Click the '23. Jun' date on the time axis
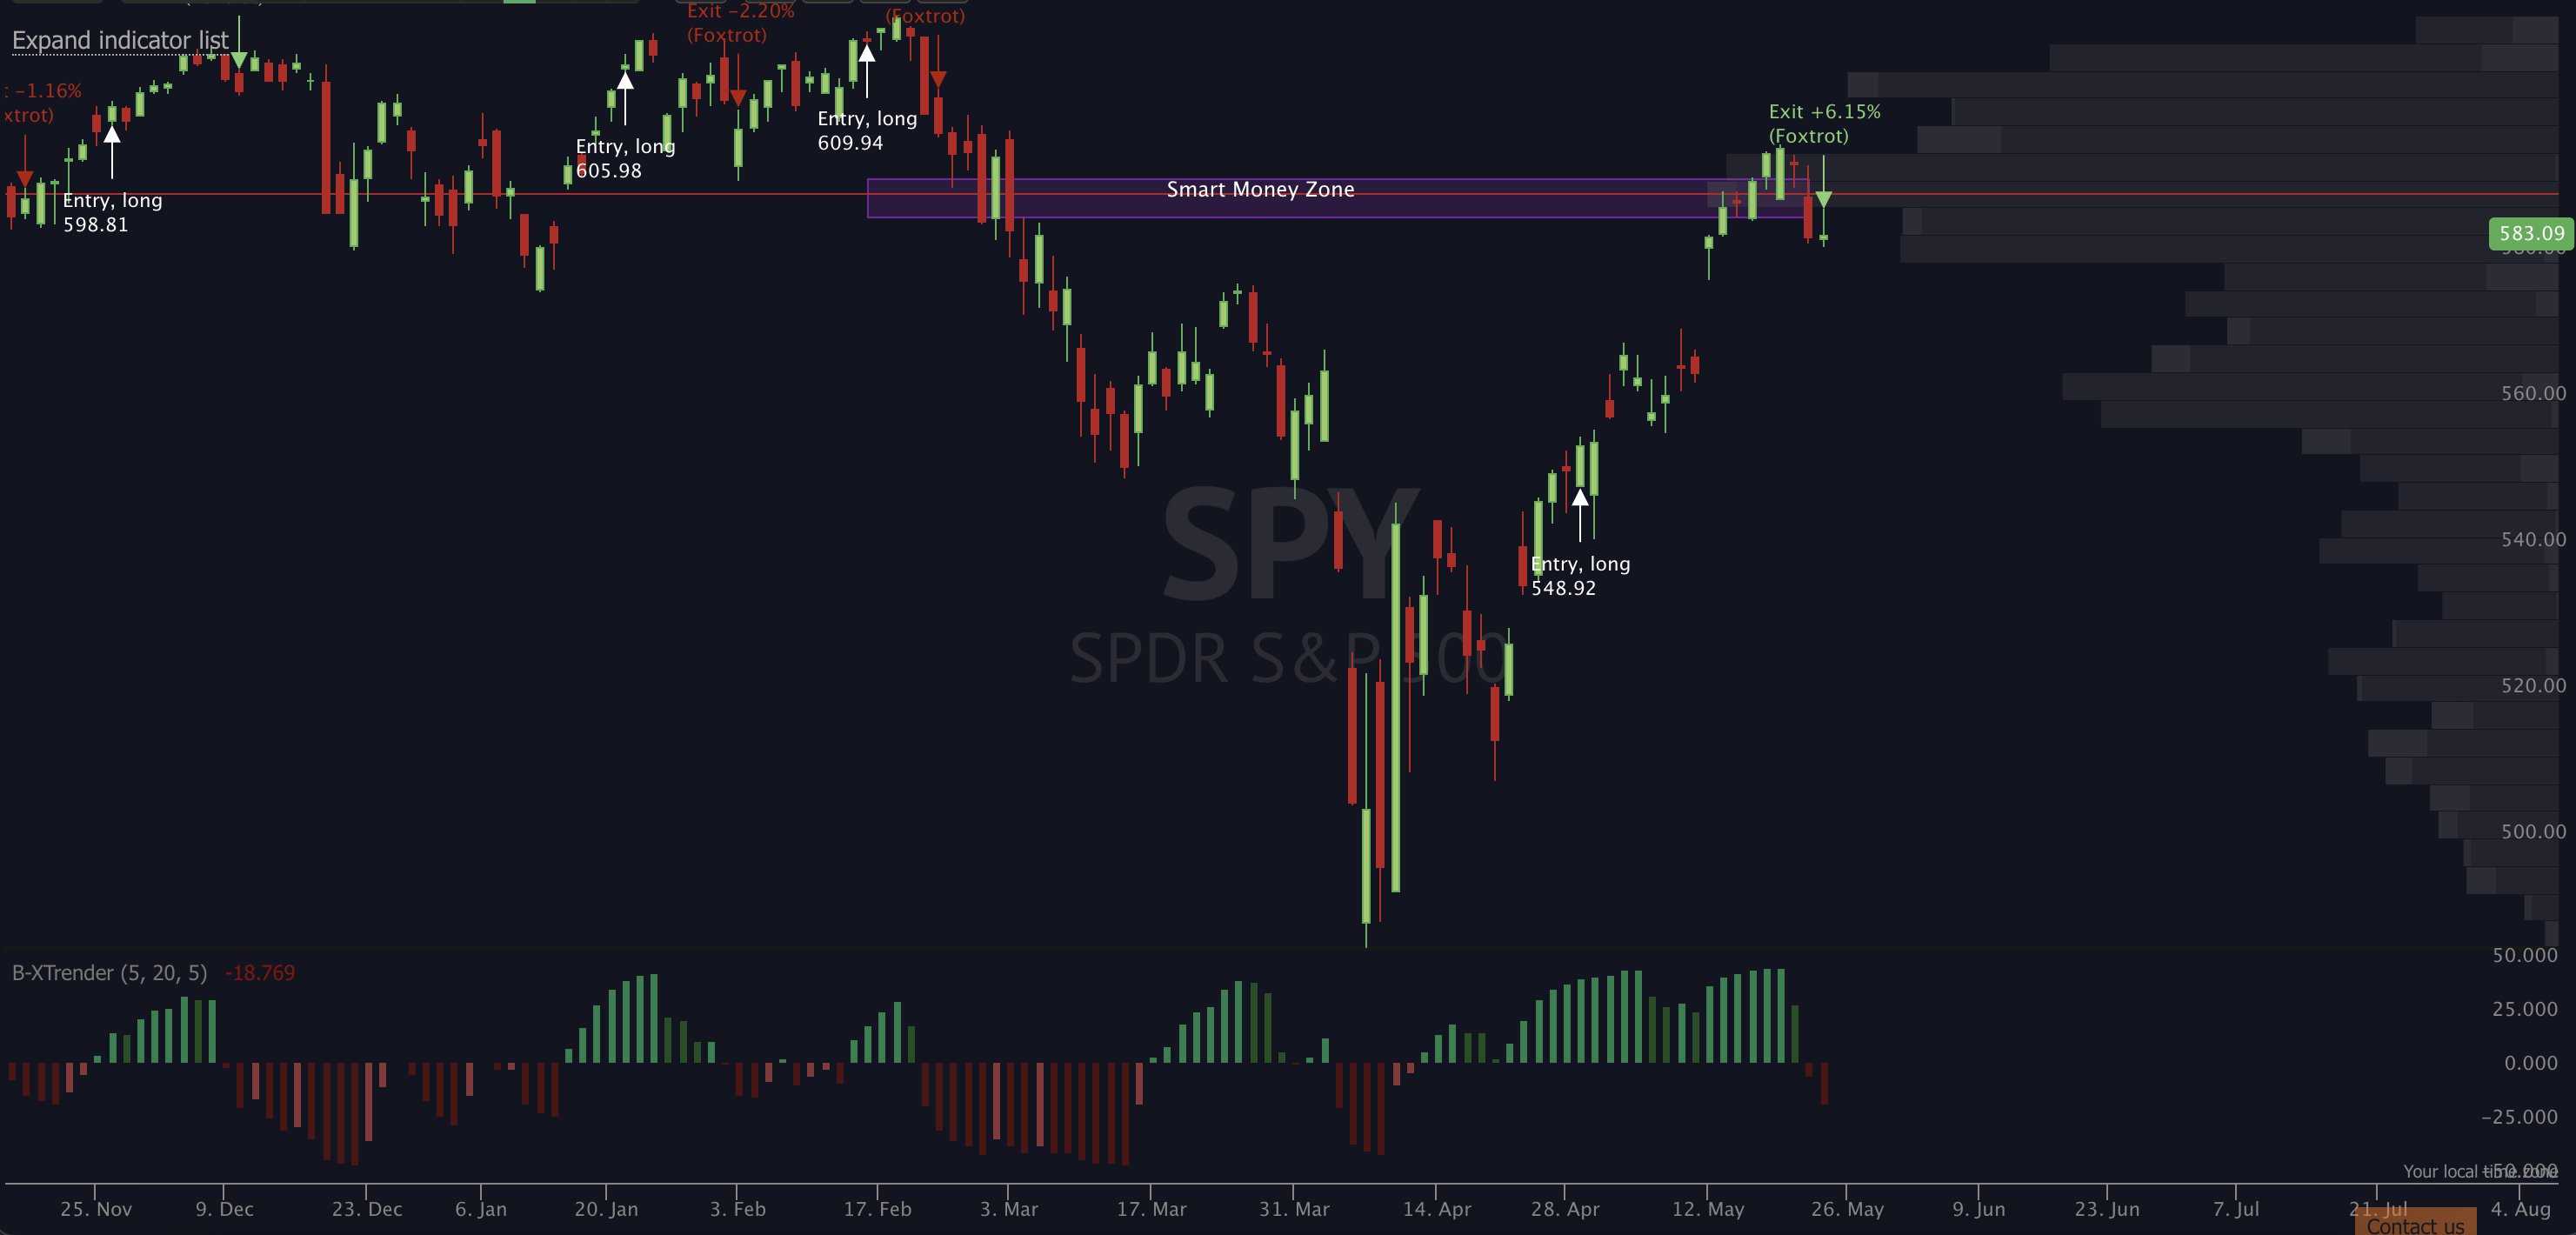This screenshot has height=1235, width=2576. 2107,1209
